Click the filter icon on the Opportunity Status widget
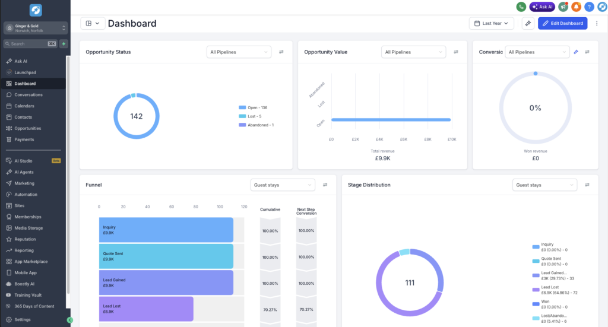The image size is (608, 327). pyautogui.click(x=281, y=52)
